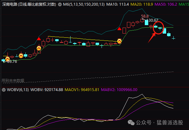Image resolution: width=189 pixels, height=130 pixels.
Task: Click the 58.8 red annotation value
Action: click(145, 16)
